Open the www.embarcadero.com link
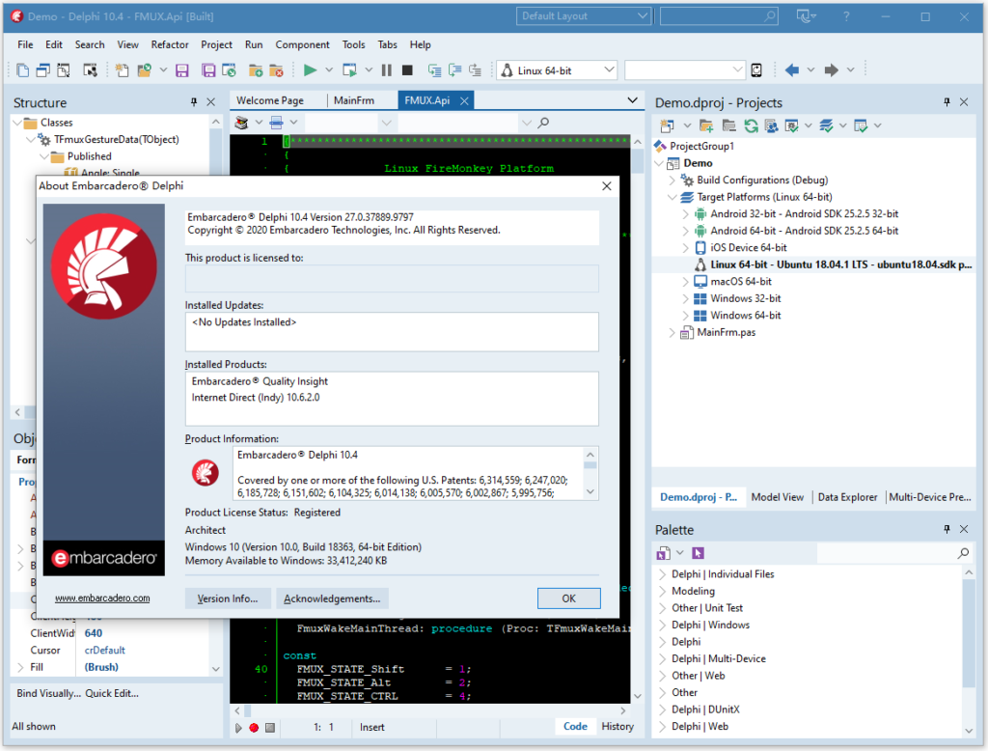This screenshot has height=751, width=988. pyautogui.click(x=102, y=598)
